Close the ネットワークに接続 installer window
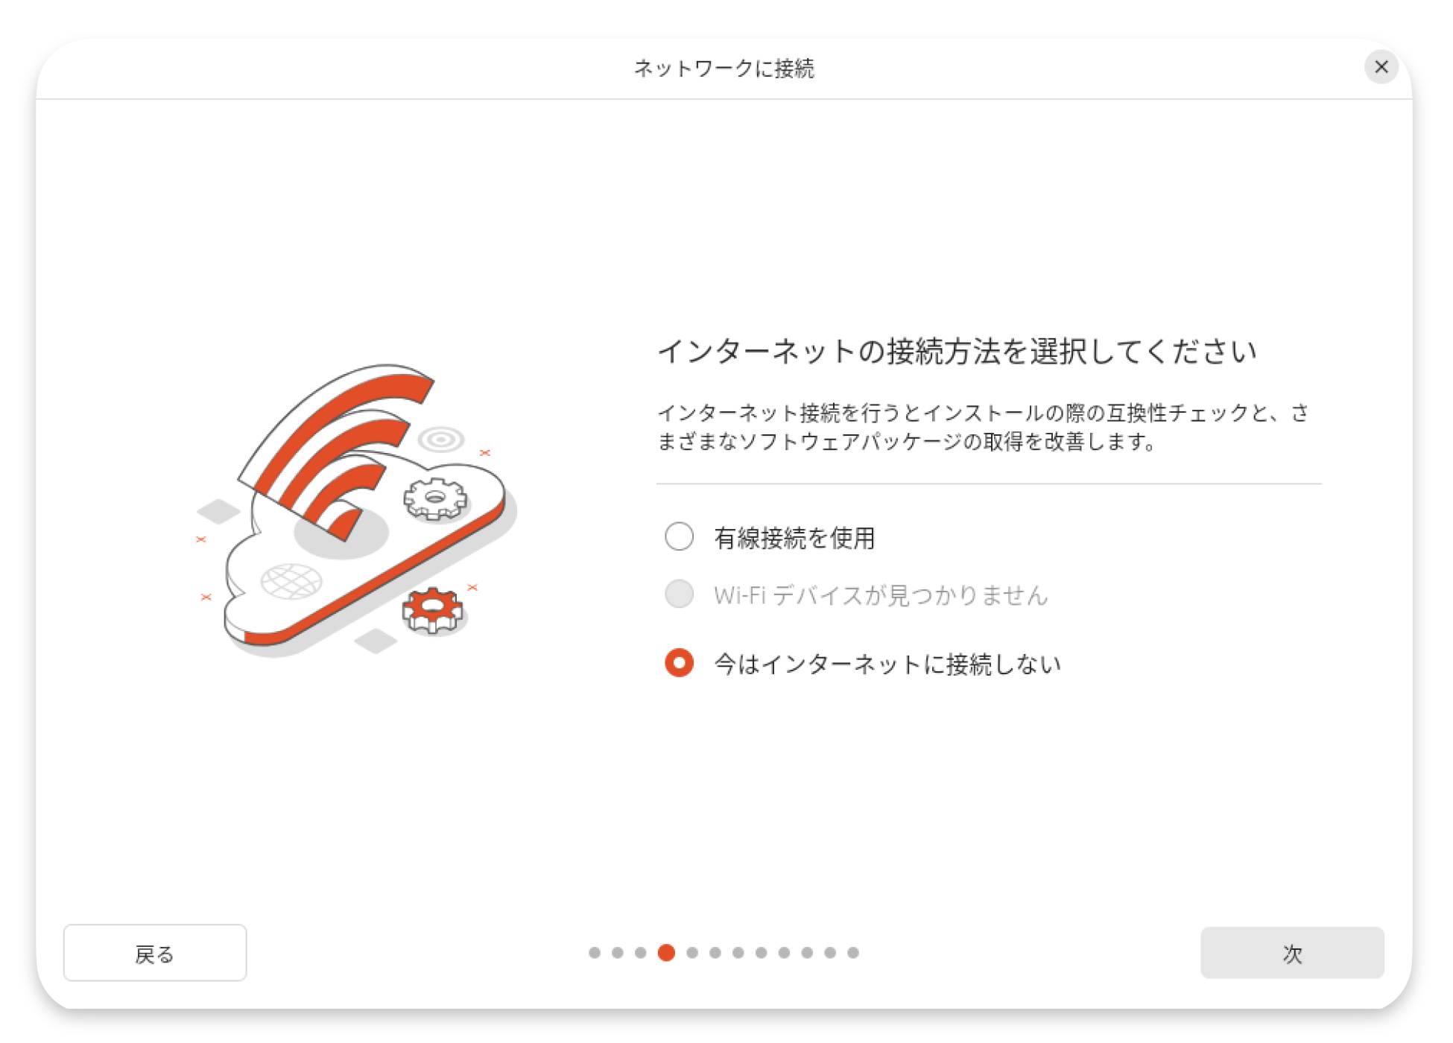 pos(1381,67)
